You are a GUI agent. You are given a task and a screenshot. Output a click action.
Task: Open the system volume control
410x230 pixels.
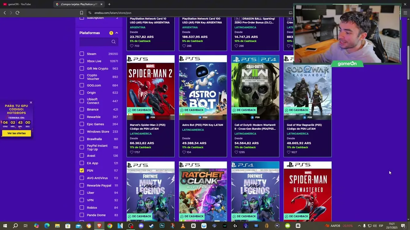pos(374,226)
